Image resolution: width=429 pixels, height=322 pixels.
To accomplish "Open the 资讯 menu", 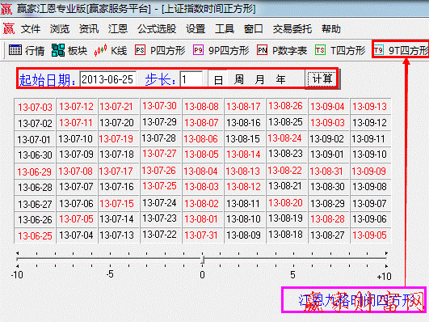I will [89, 28].
